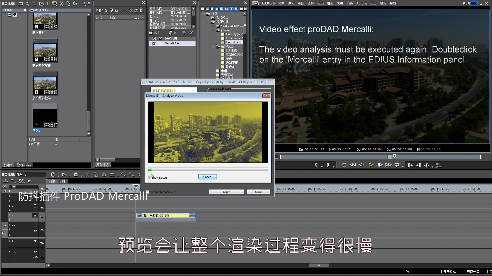Click the fast forward icon in the player

coord(388,165)
